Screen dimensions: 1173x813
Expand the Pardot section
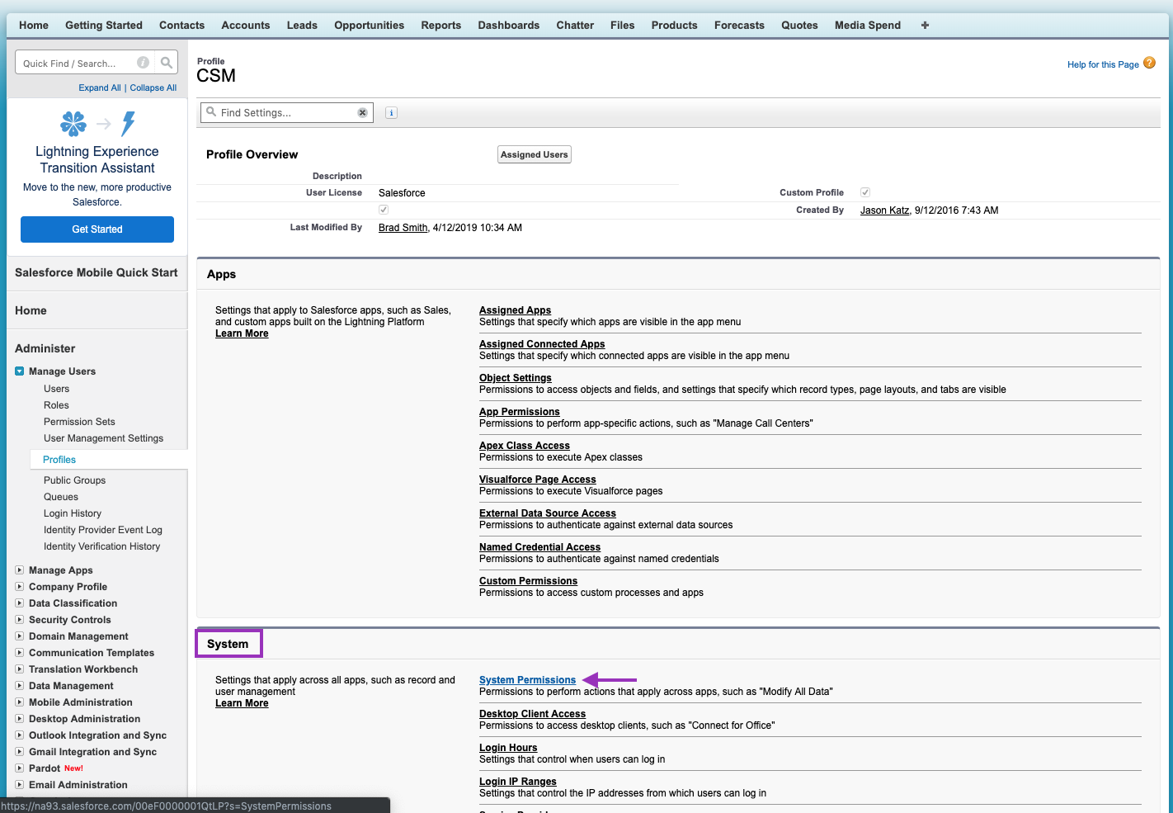point(20,768)
